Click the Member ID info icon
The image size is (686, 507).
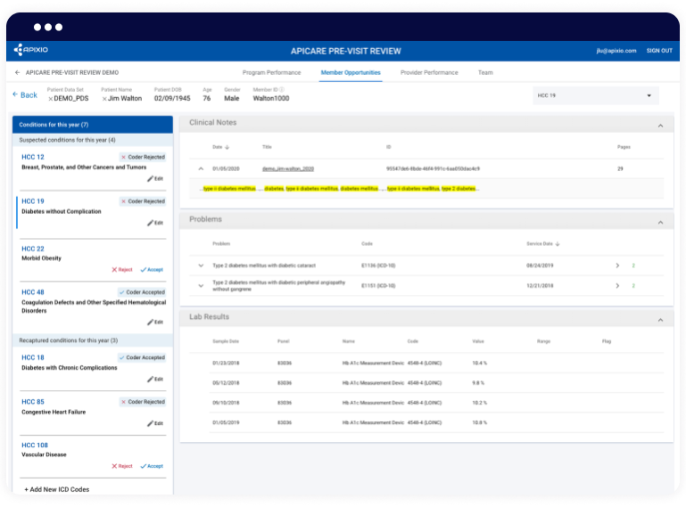(x=282, y=90)
